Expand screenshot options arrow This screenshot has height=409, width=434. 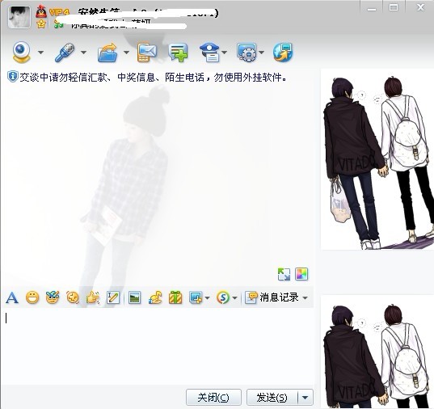[208, 298]
